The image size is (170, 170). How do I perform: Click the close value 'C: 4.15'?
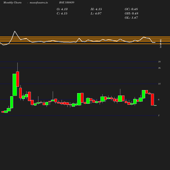[x=62, y=14]
